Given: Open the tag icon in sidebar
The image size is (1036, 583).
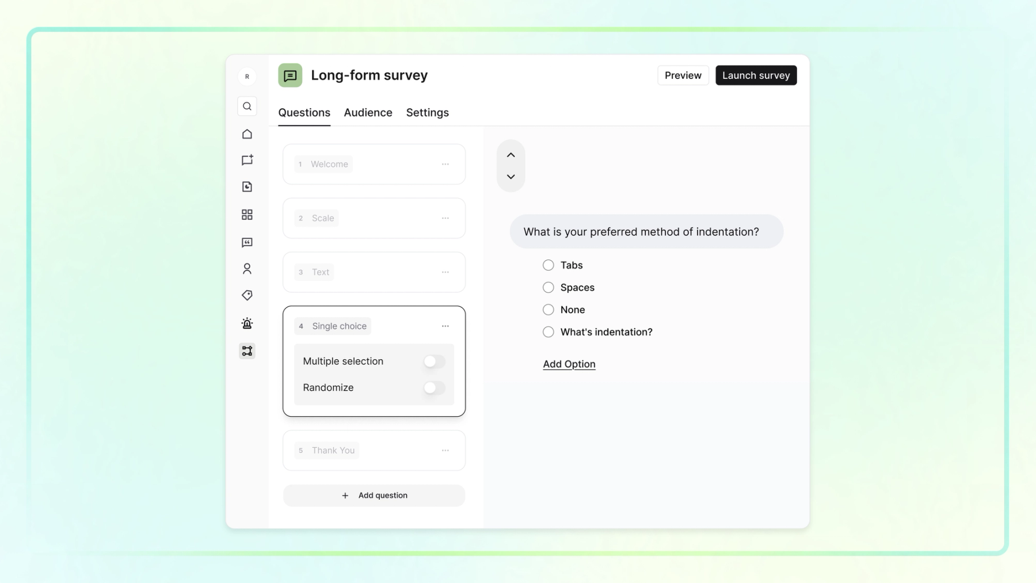Looking at the screenshot, I should point(247,295).
